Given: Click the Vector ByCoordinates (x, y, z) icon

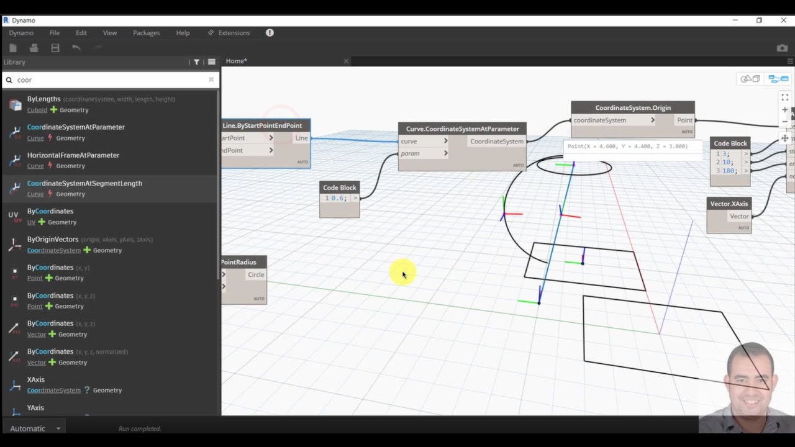Looking at the screenshot, I should pyautogui.click(x=15, y=328).
